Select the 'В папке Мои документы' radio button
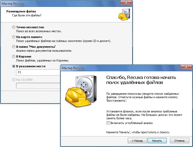193x147 pixels. pos(14,47)
